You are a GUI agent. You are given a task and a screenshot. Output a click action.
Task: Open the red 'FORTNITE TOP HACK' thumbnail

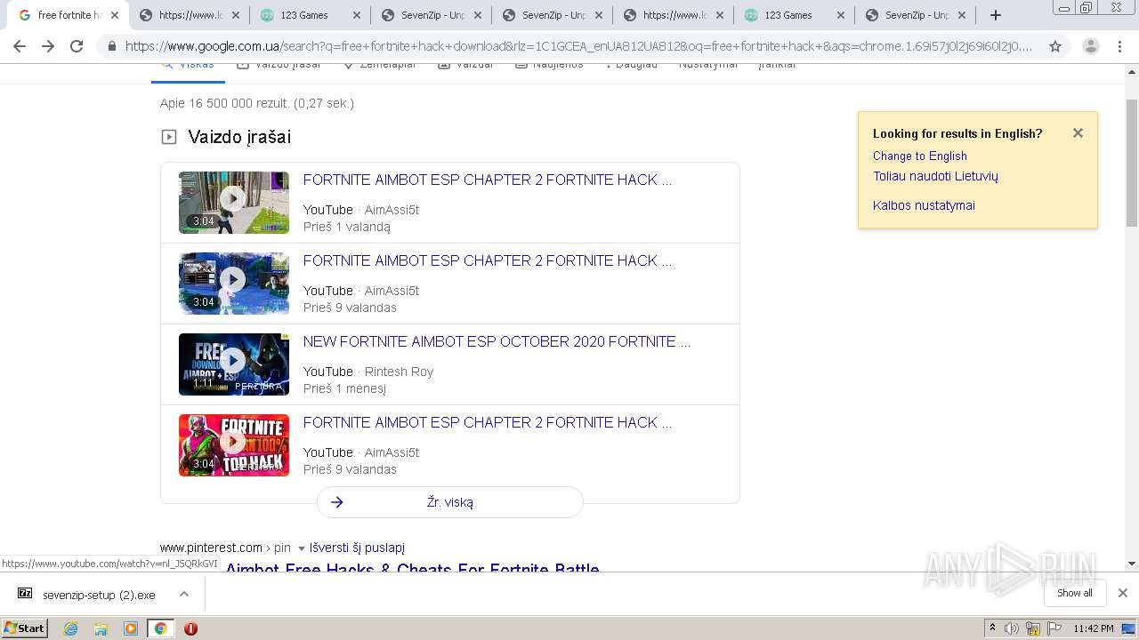[x=234, y=445]
